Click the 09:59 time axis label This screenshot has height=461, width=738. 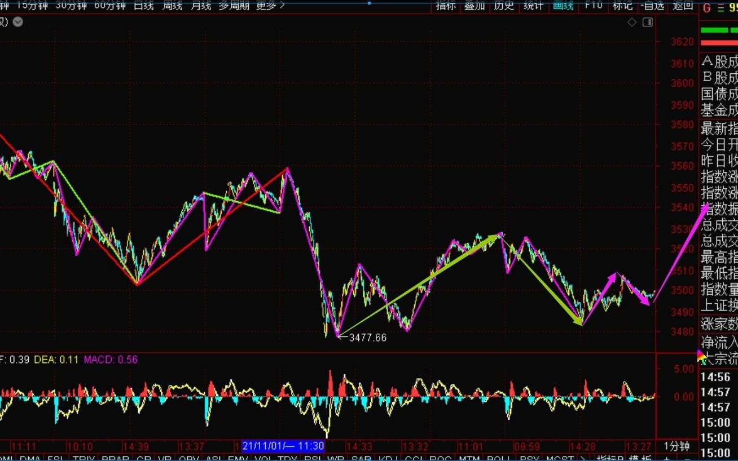click(527, 446)
